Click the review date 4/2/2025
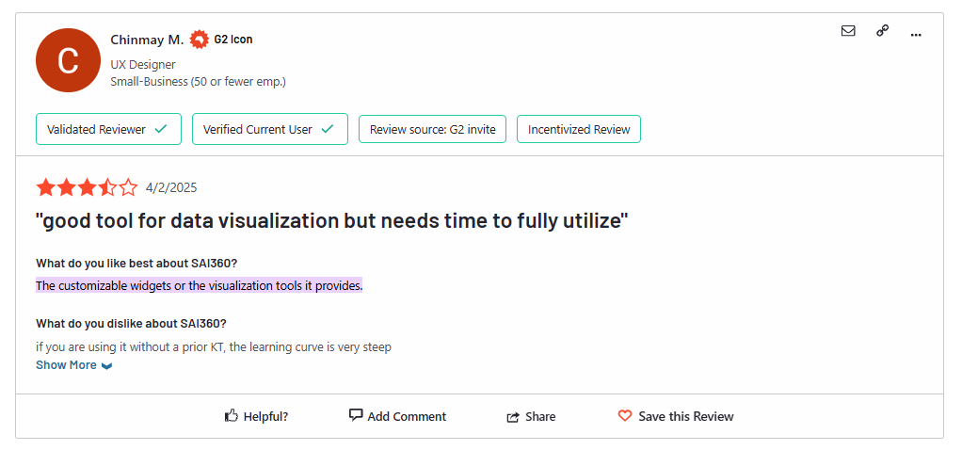 (x=171, y=187)
